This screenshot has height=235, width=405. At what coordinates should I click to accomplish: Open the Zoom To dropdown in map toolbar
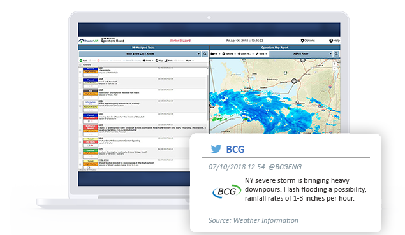(x=244, y=54)
